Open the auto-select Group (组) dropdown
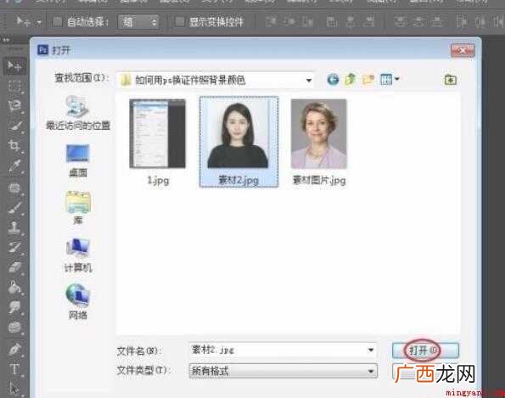Viewport: 505px width, 398px height. coord(138,22)
